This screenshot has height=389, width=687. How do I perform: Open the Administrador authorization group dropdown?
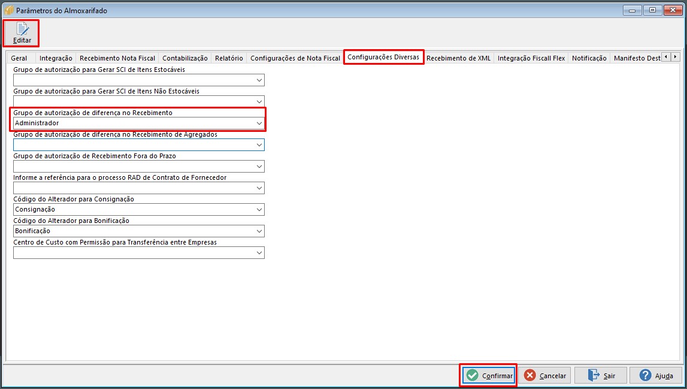click(x=259, y=123)
